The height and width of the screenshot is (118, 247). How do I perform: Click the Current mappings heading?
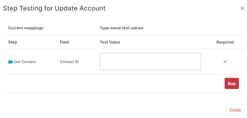pos(26,28)
